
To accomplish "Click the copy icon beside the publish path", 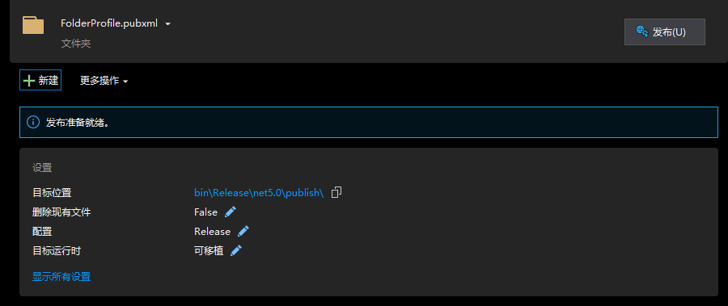I will pyautogui.click(x=336, y=192).
